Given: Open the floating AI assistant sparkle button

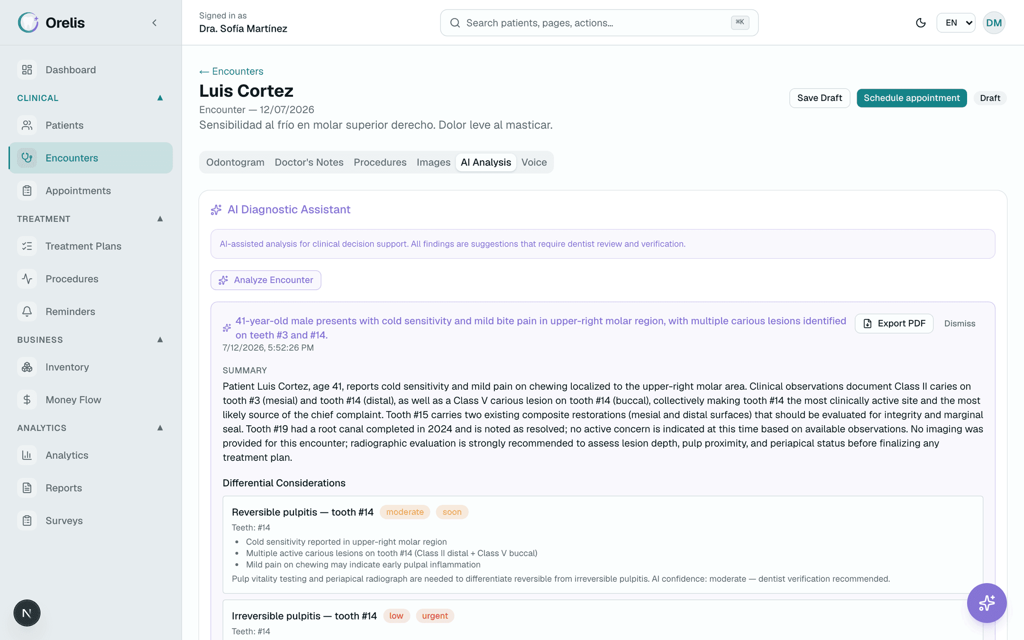Looking at the screenshot, I should click(x=987, y=603).
